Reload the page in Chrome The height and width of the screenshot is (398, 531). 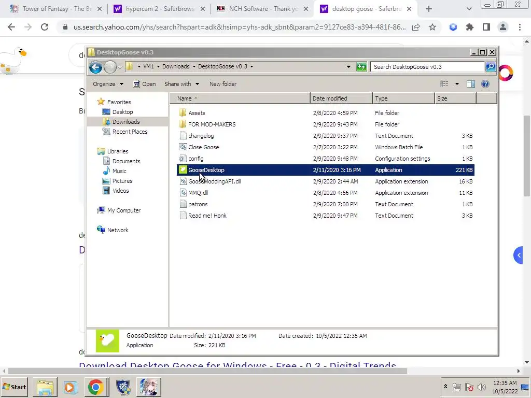(45, 27)
